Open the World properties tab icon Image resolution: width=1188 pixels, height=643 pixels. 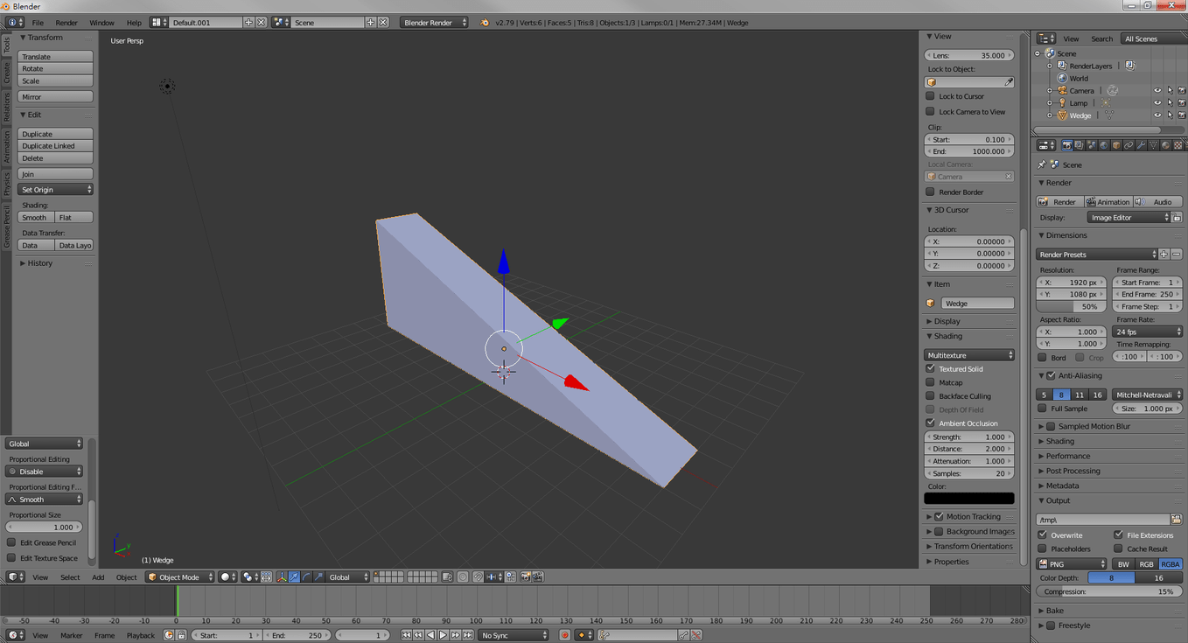[1103, 145]
